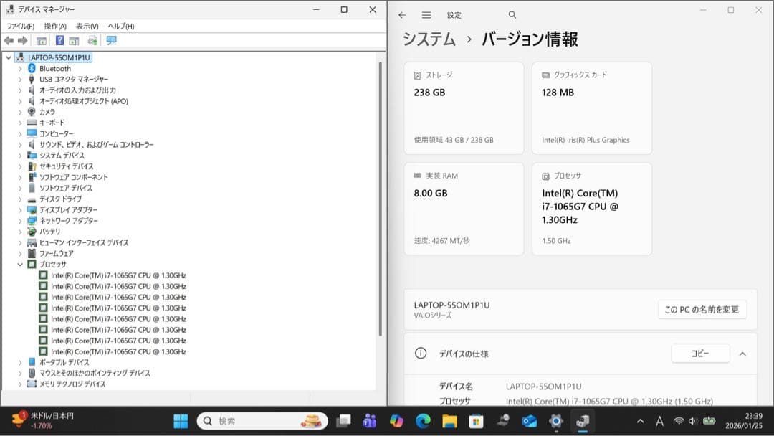The width and height of the screenshot is (774, 436).
Task: Open the Settings navigation hamburger menu
Action: pos(426,14)
